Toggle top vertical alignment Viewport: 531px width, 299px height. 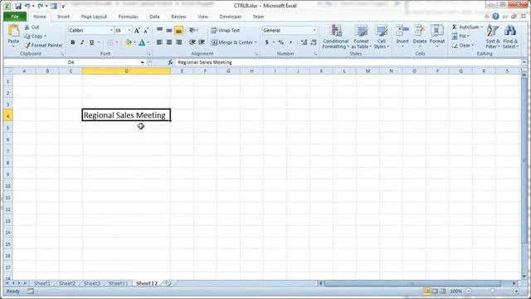pos(159,30)
